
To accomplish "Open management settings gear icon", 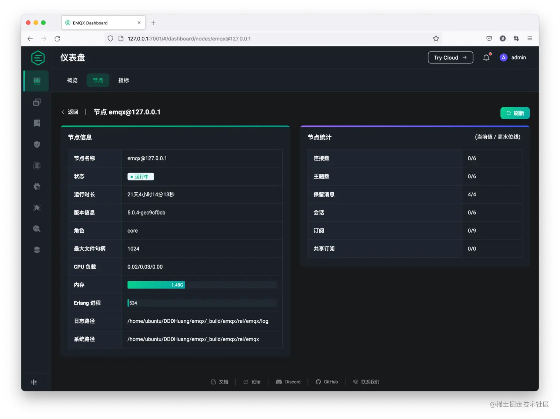I will point(36,186).
